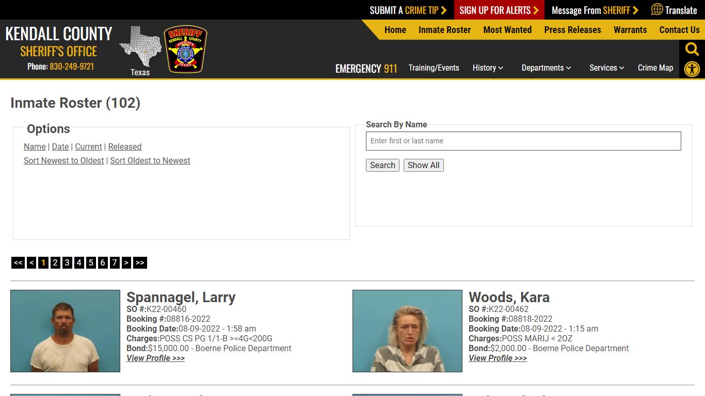This screenshot has height=396, width=705.
Task: Show Current inmates only
Action: (88, 146)
